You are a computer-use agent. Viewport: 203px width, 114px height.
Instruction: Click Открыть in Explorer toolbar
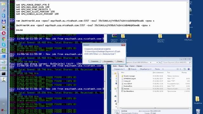coord(132,69)
